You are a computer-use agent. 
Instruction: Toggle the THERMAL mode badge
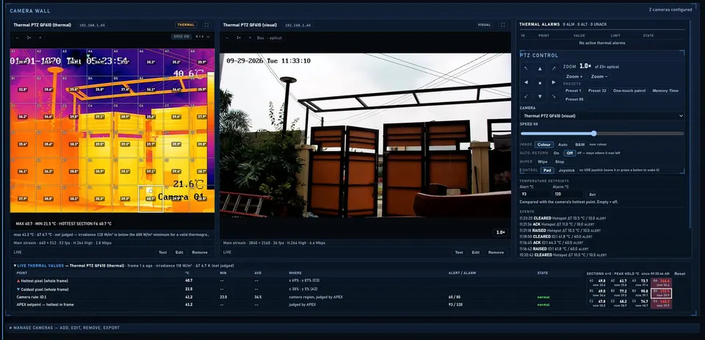[x=186, y=25]
